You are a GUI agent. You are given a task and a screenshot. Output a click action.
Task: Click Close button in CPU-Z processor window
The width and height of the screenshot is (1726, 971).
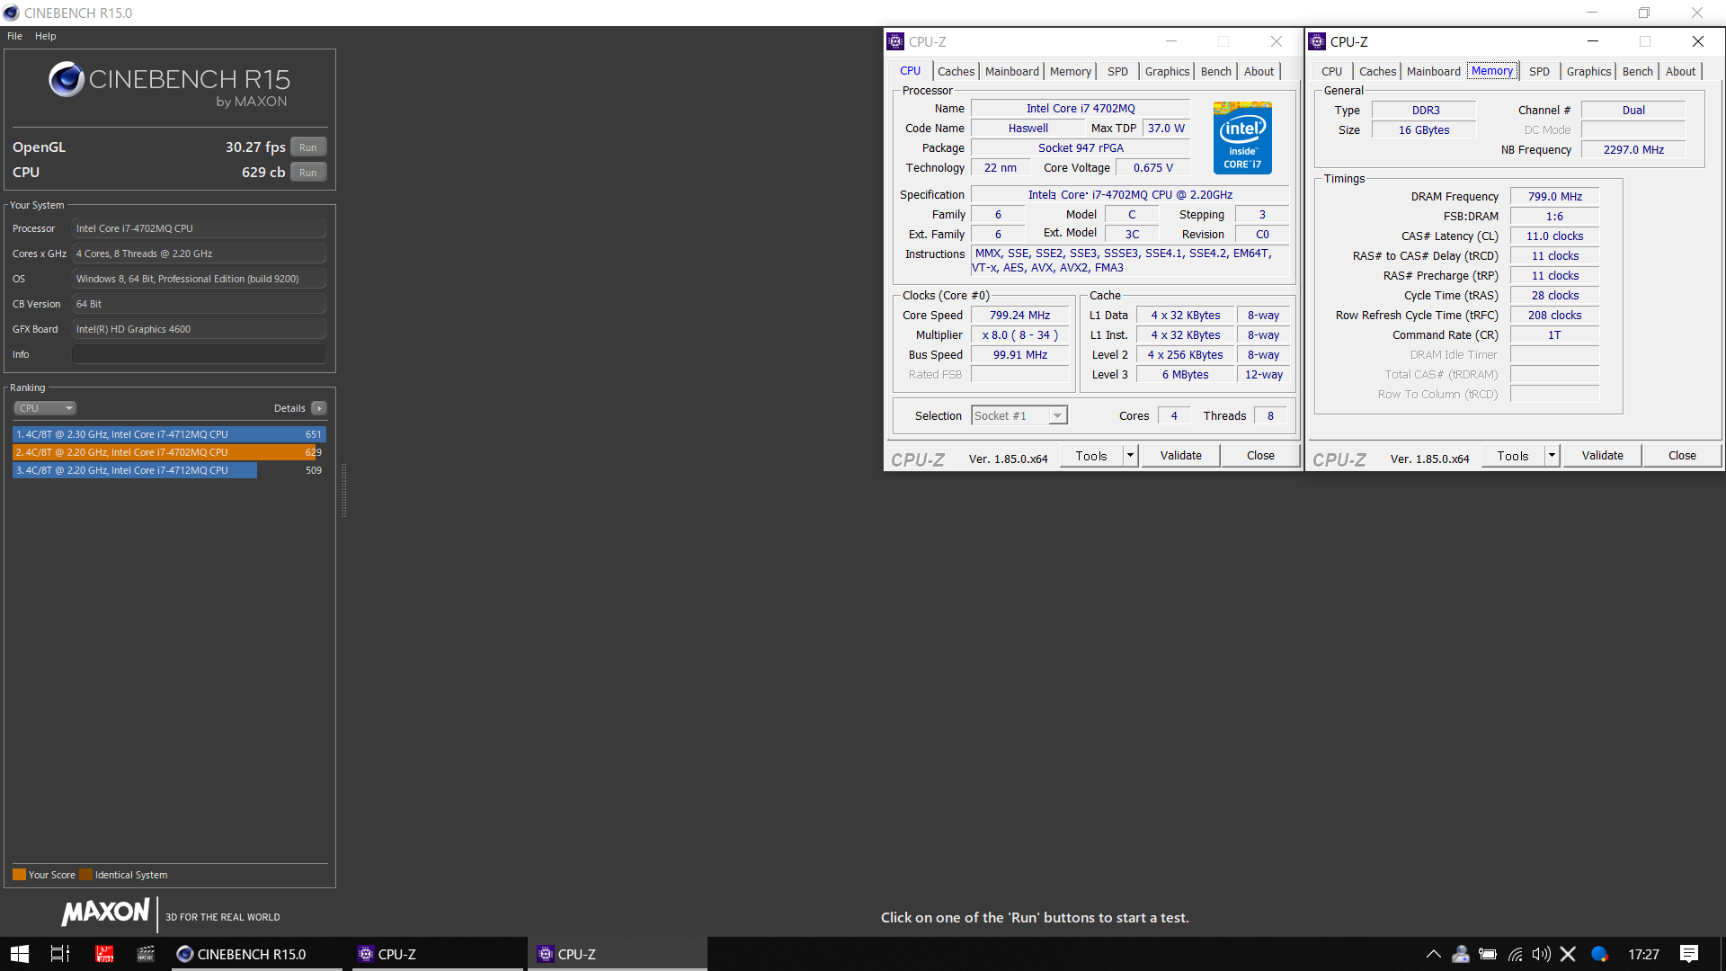coord(1260,456)
